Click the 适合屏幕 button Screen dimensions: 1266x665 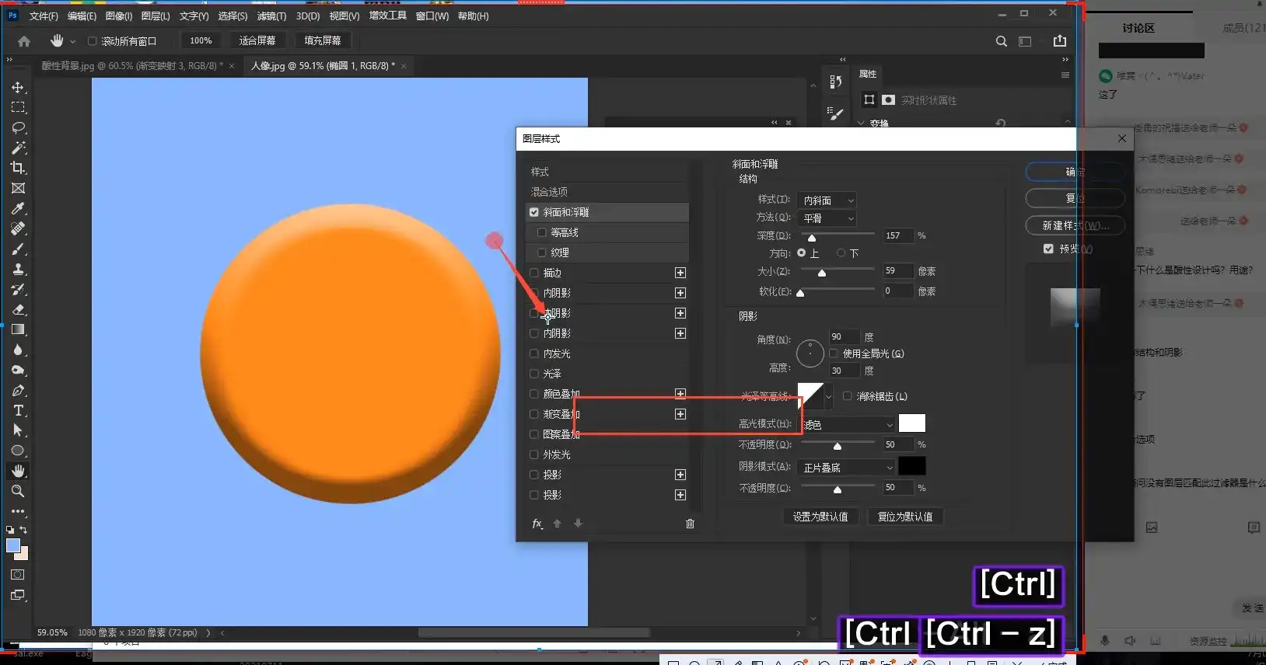click(257, 40)
